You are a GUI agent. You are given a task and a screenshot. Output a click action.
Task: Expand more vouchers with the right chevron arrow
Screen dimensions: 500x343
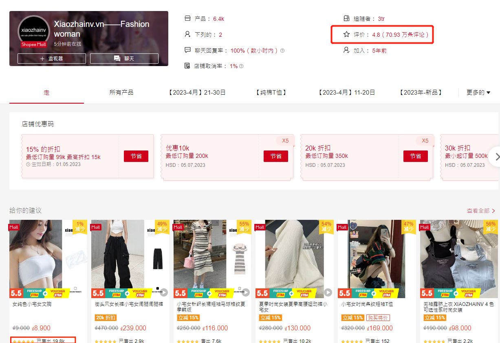pyautogui.click(x=497, y=156)
